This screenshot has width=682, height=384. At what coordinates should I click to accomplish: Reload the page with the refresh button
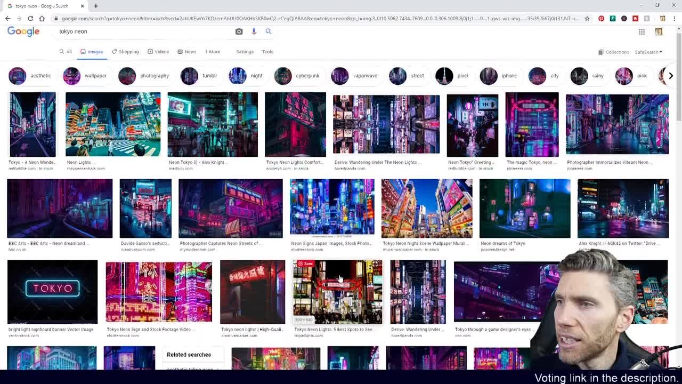coord(30,19)
